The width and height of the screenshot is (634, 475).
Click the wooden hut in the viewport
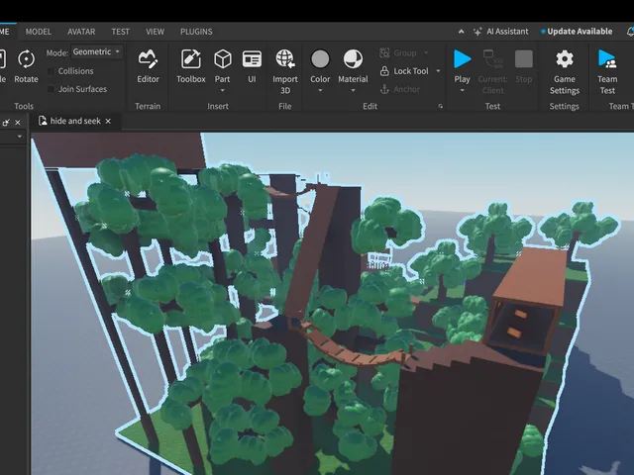click(x=526, y=302)
